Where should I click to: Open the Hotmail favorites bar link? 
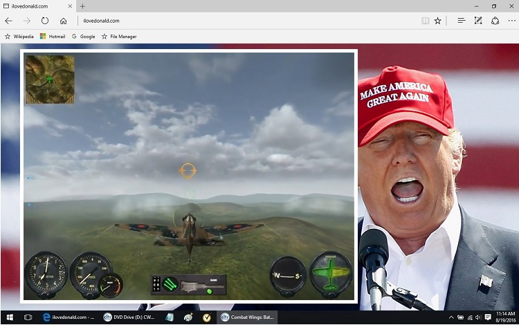tap(53, 37)
